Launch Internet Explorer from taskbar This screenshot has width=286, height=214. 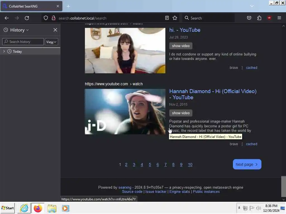pyautogui.click(x=24, y=208)
